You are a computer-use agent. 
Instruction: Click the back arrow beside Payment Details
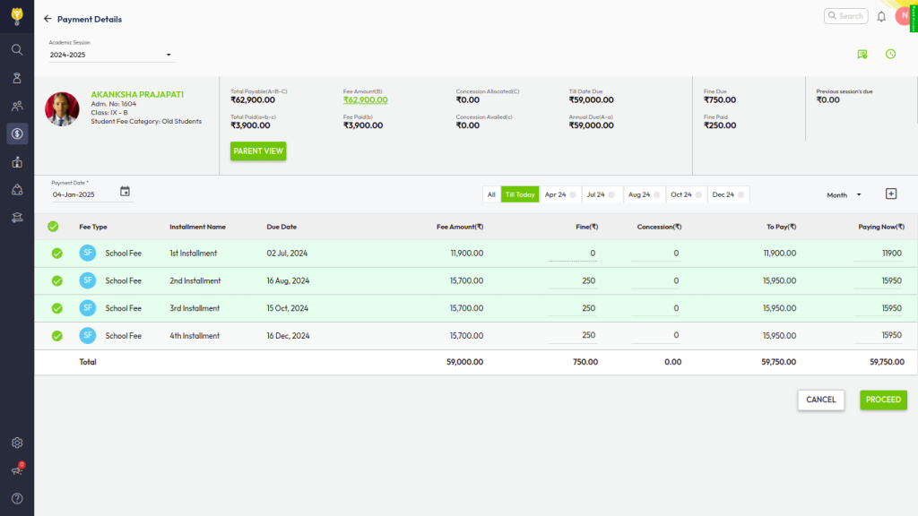click(x=48, y=19)
